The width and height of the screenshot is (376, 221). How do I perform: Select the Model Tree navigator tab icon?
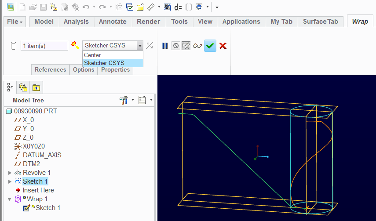pos(10,87)
